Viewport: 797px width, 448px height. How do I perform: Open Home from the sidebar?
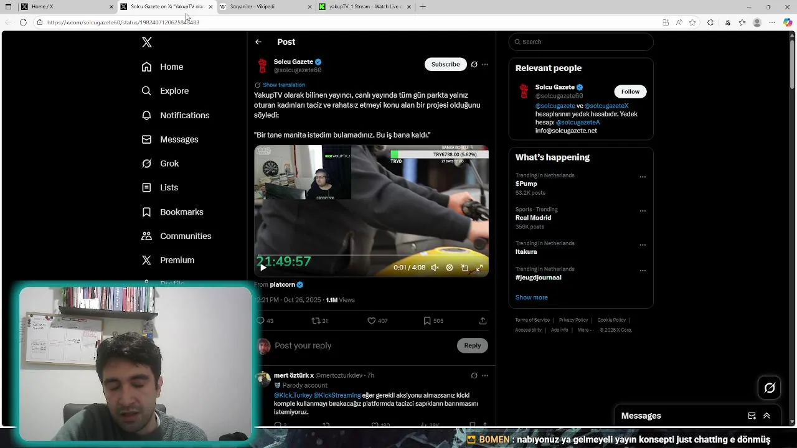click(x=163, y=67)
